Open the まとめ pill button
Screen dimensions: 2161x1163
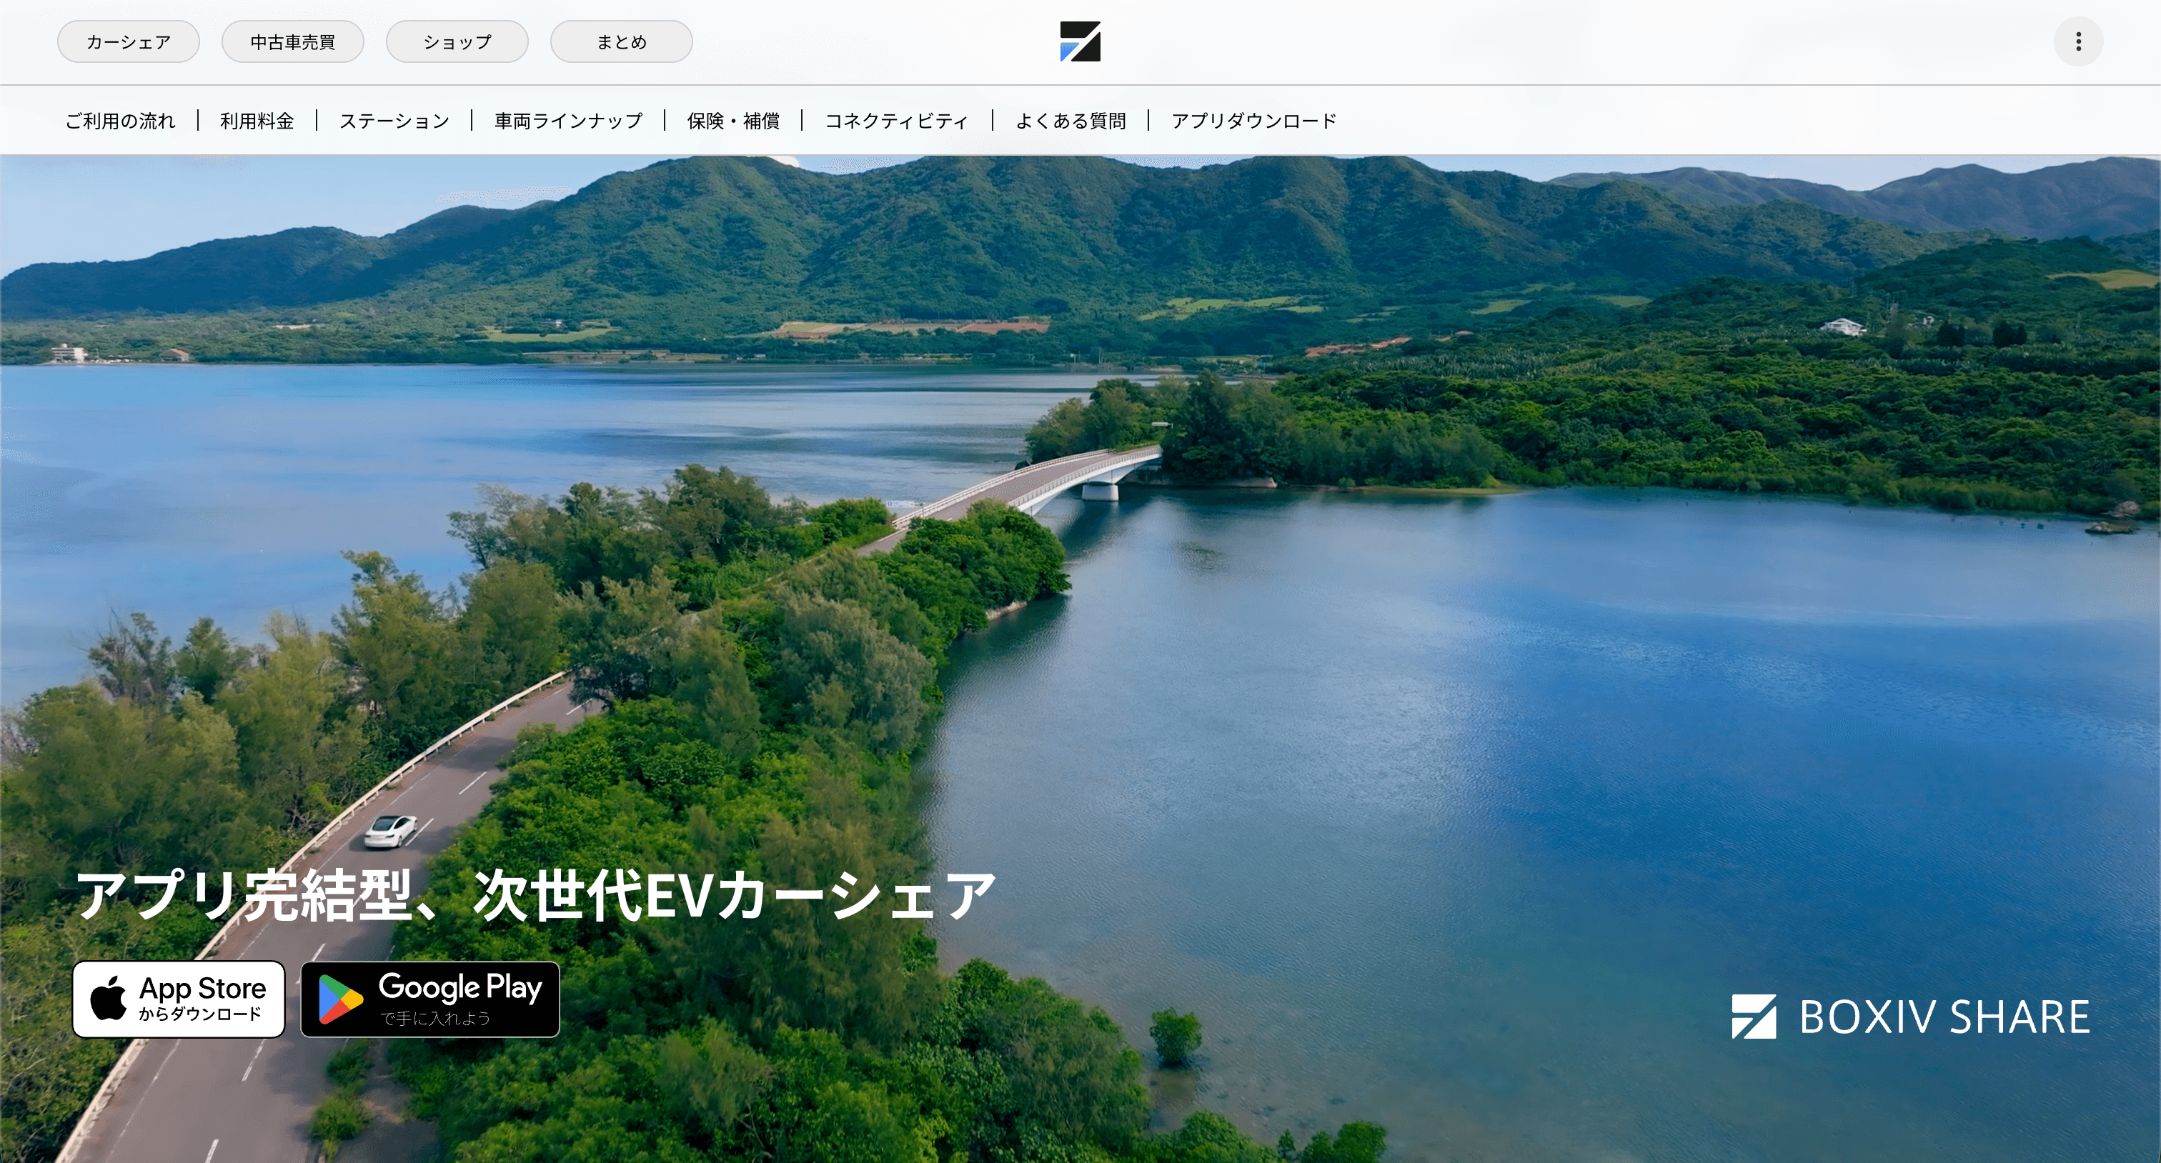[622, 42]
